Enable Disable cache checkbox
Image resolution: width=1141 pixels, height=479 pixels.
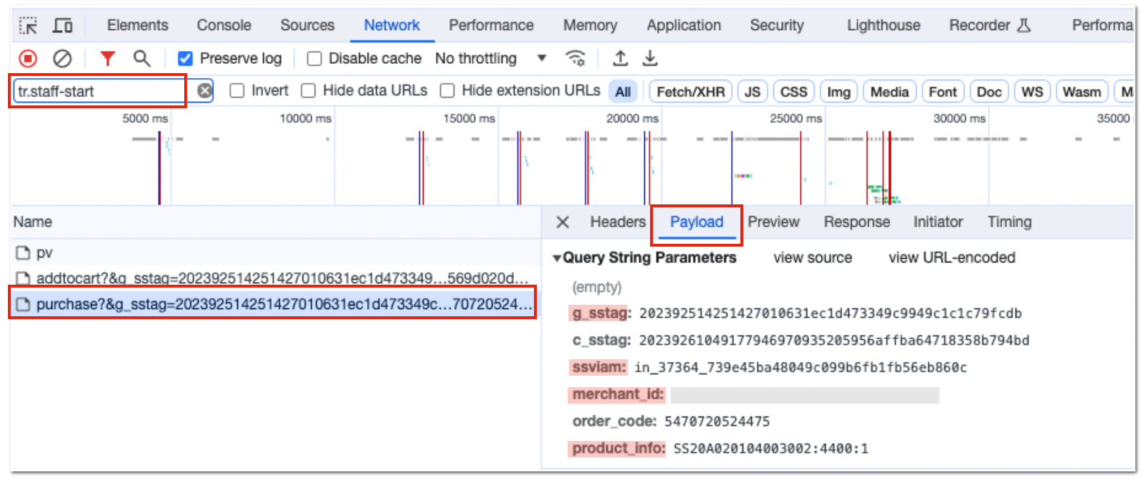[x=314, y=59]
